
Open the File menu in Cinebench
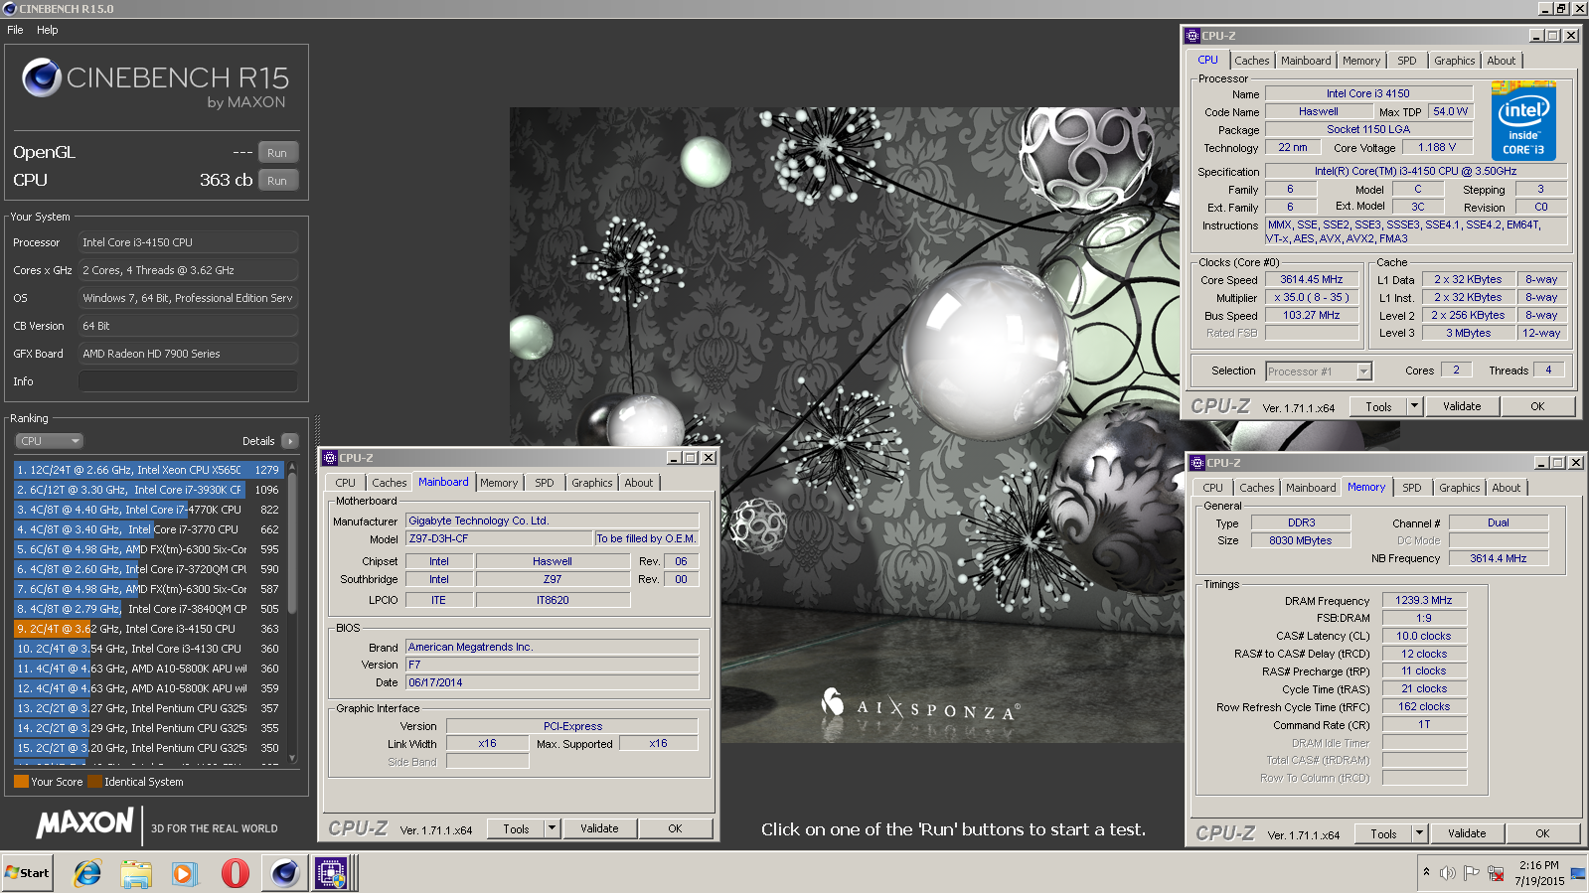pos(15,30)
